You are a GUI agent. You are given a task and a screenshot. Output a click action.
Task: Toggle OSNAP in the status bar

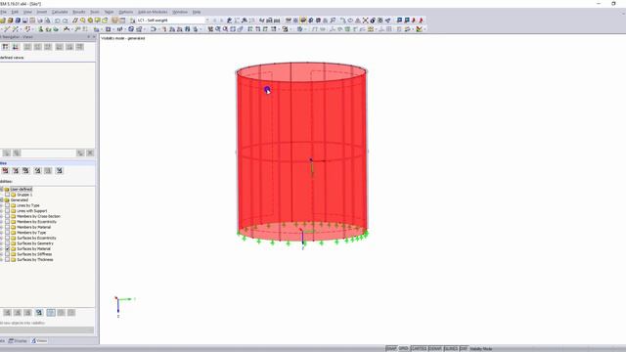point(435,349)
